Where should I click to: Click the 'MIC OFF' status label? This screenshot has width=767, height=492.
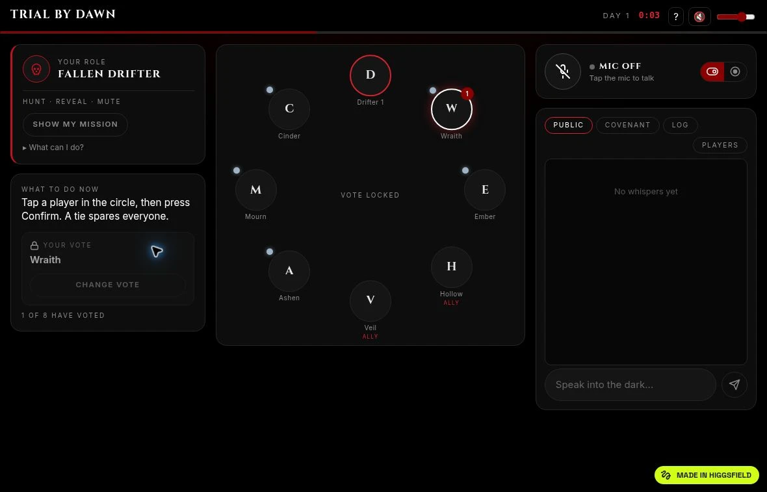(619, 66)
